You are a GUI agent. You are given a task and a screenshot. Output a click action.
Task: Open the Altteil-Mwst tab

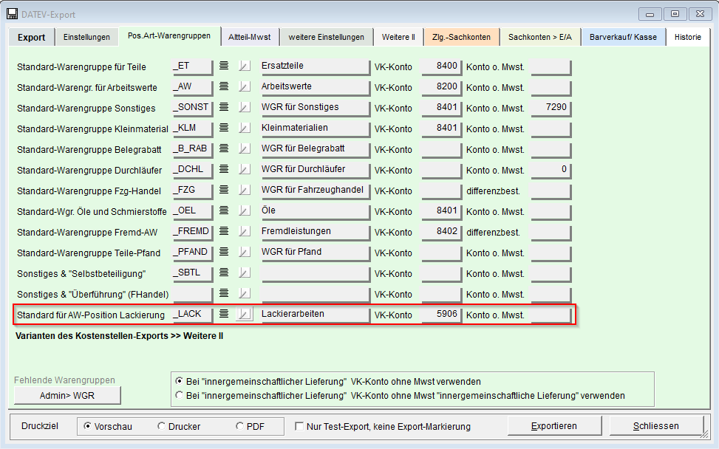click(250, 37)
